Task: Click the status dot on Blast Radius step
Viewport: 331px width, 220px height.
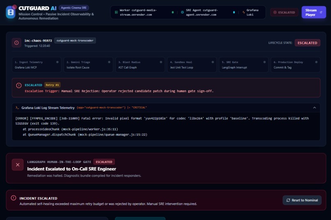Action: pos(161,62)
